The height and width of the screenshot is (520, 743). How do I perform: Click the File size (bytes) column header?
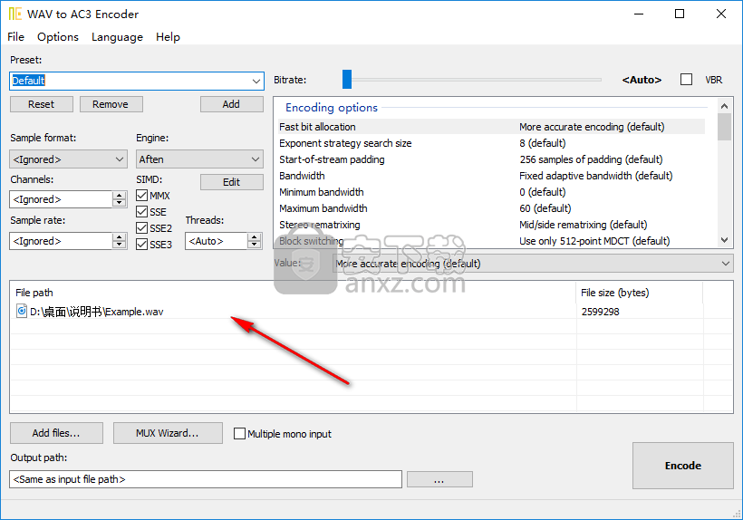640,293
